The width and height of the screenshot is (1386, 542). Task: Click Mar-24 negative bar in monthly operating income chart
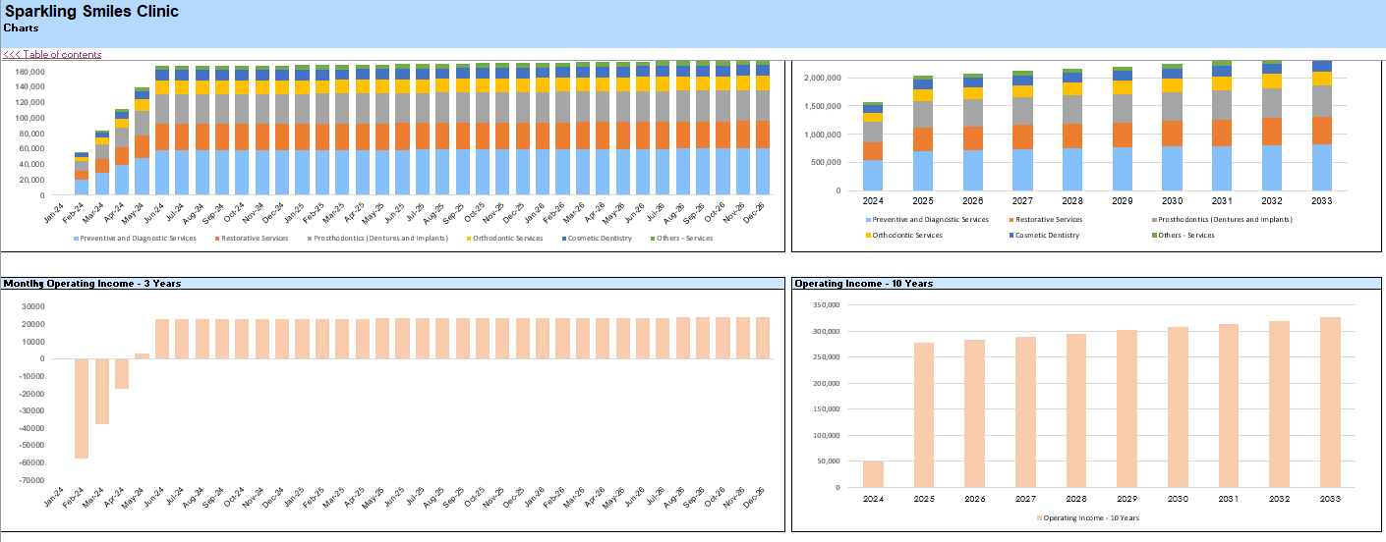pos(101,391)
